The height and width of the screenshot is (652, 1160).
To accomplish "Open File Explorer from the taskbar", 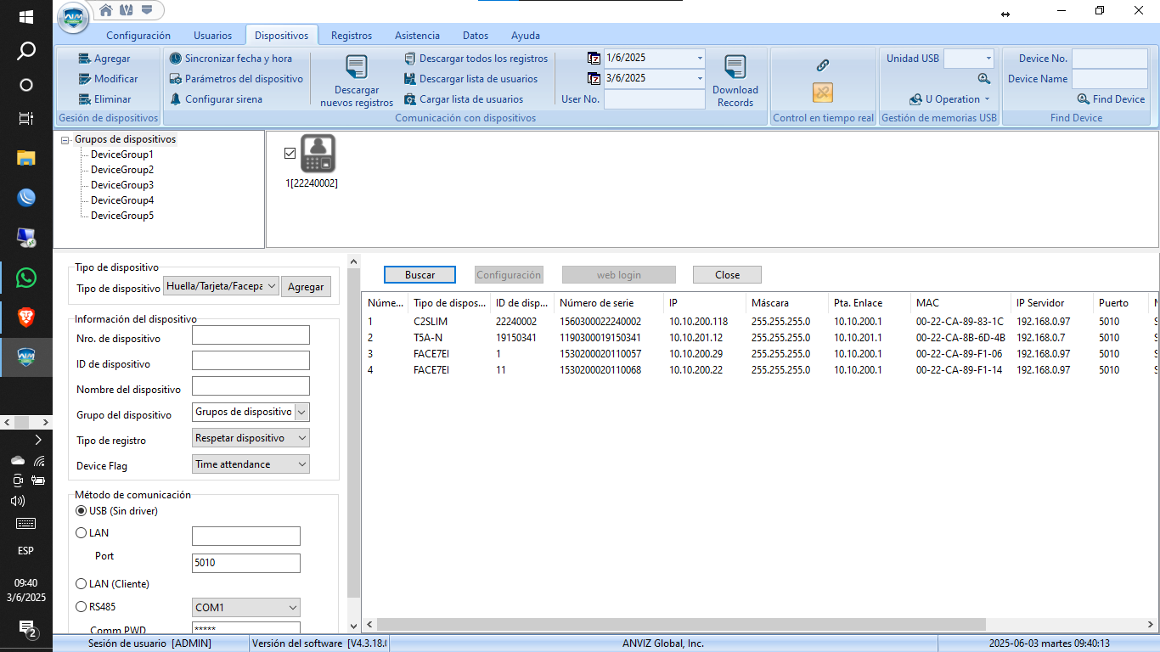I will (x=26, y=158).
